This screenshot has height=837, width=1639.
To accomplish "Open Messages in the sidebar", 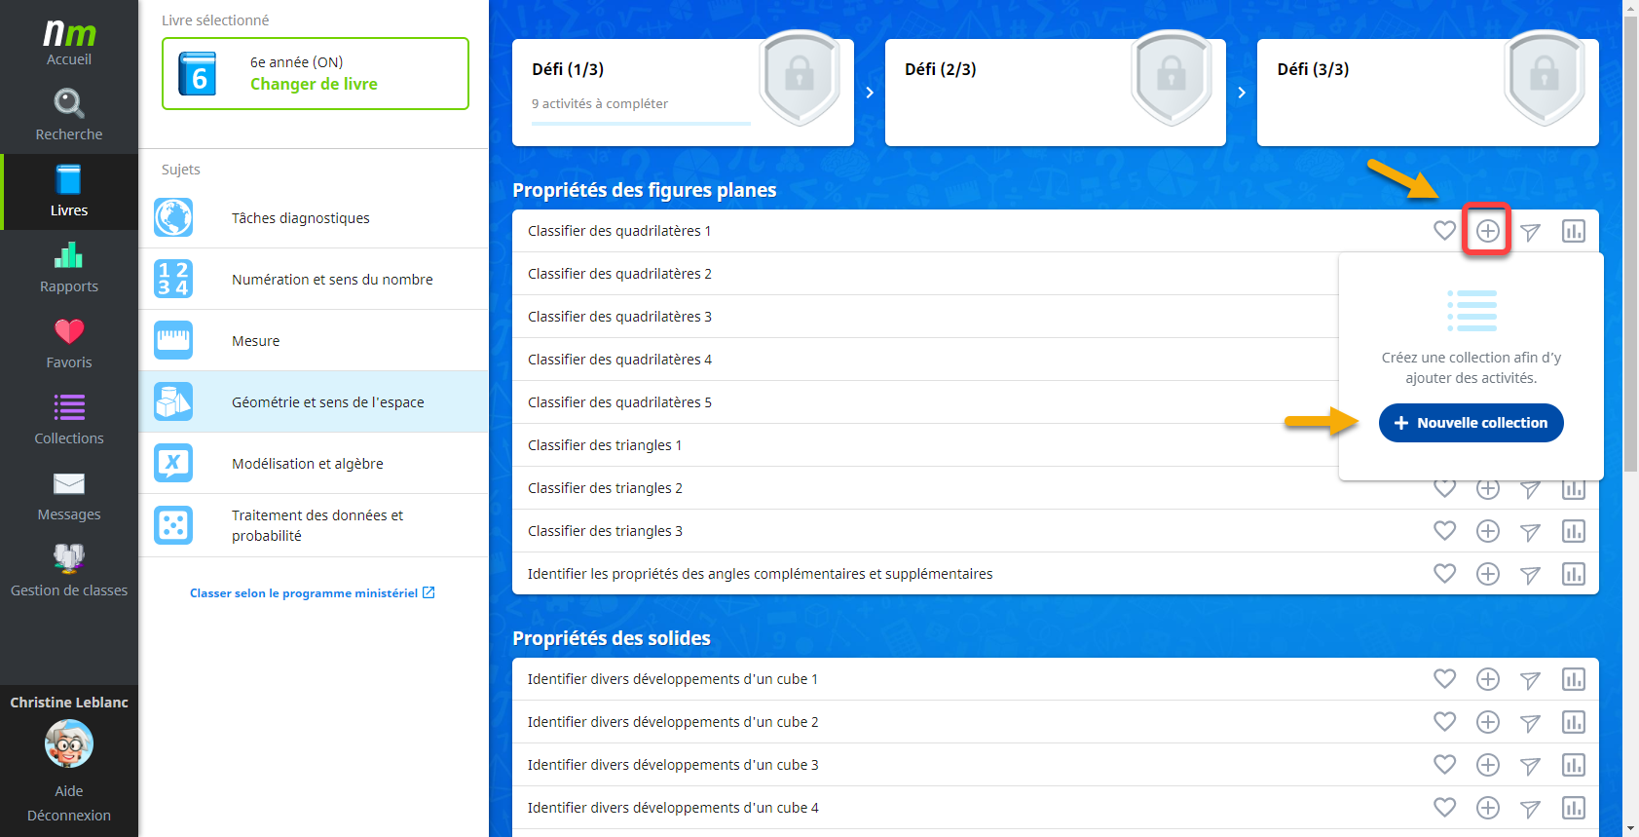I will click(69, 495).
